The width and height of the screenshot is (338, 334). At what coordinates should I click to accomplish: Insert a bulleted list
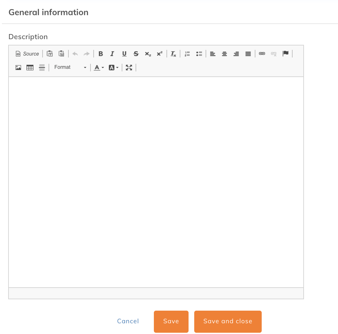[x=199, y=54]
